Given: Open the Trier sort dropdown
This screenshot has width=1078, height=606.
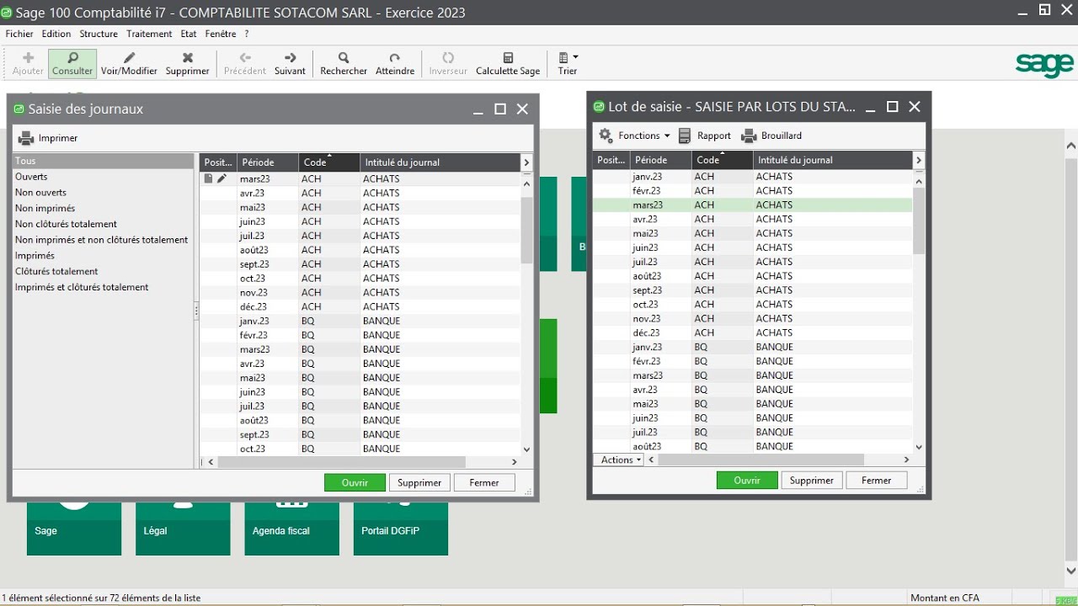Looking at the screenshot, I should click(x=568, y=63).
